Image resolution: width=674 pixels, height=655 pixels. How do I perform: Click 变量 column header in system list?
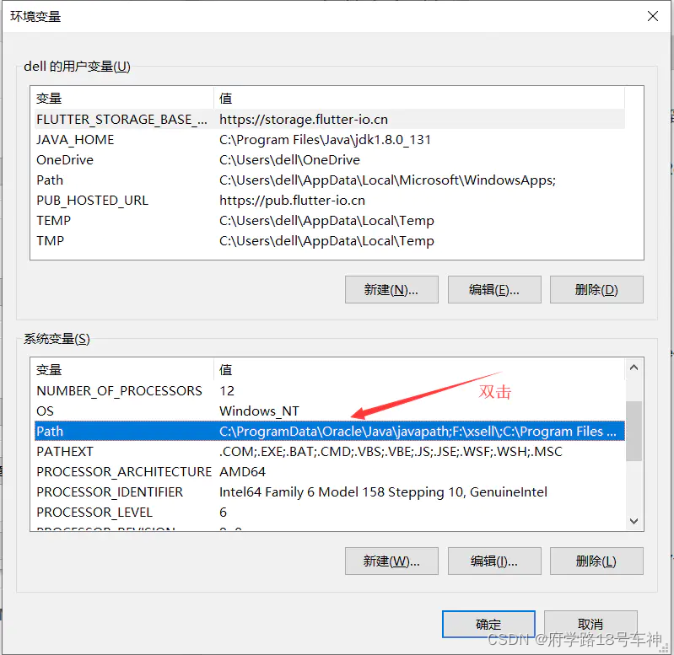pos(124,370)
